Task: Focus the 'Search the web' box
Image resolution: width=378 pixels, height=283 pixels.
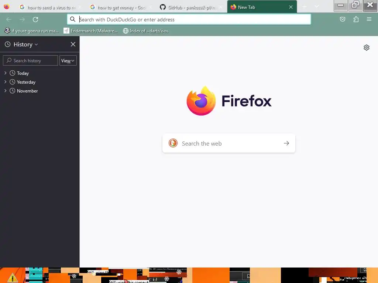Action: pyautogui.click(x=229, y=143)
